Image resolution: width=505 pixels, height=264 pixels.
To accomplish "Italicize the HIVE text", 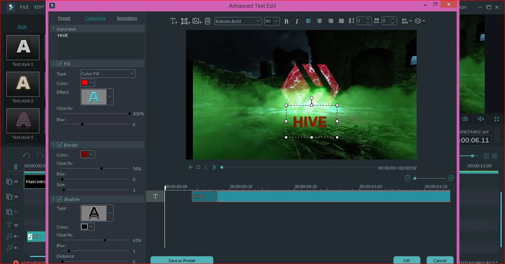I will (297, 21).
